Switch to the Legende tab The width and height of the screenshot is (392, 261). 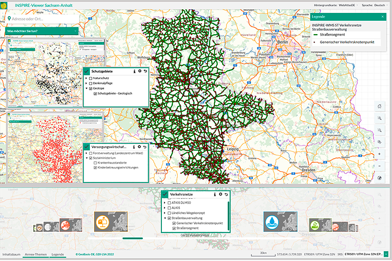tap(58, 254)
